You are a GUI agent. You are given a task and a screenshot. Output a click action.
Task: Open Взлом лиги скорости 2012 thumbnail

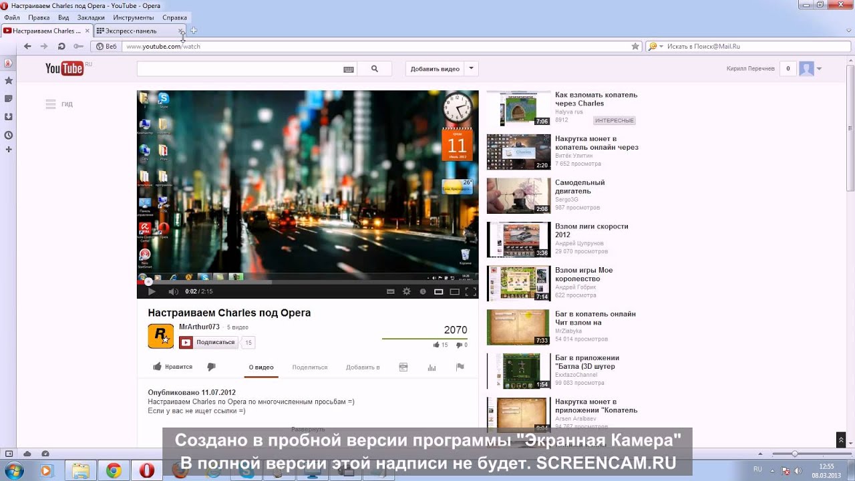519,239
